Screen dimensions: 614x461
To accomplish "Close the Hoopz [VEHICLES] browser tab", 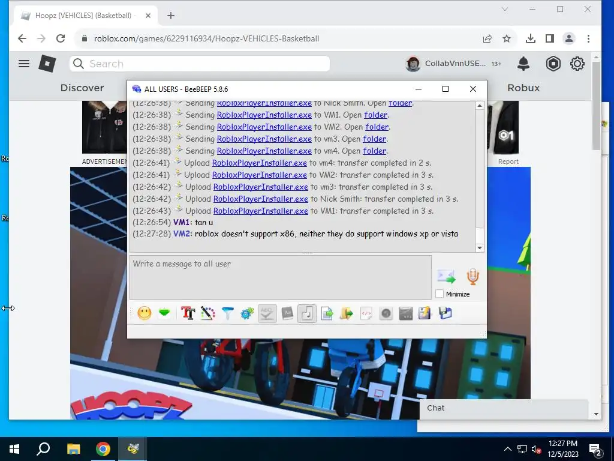I will 148,16.
